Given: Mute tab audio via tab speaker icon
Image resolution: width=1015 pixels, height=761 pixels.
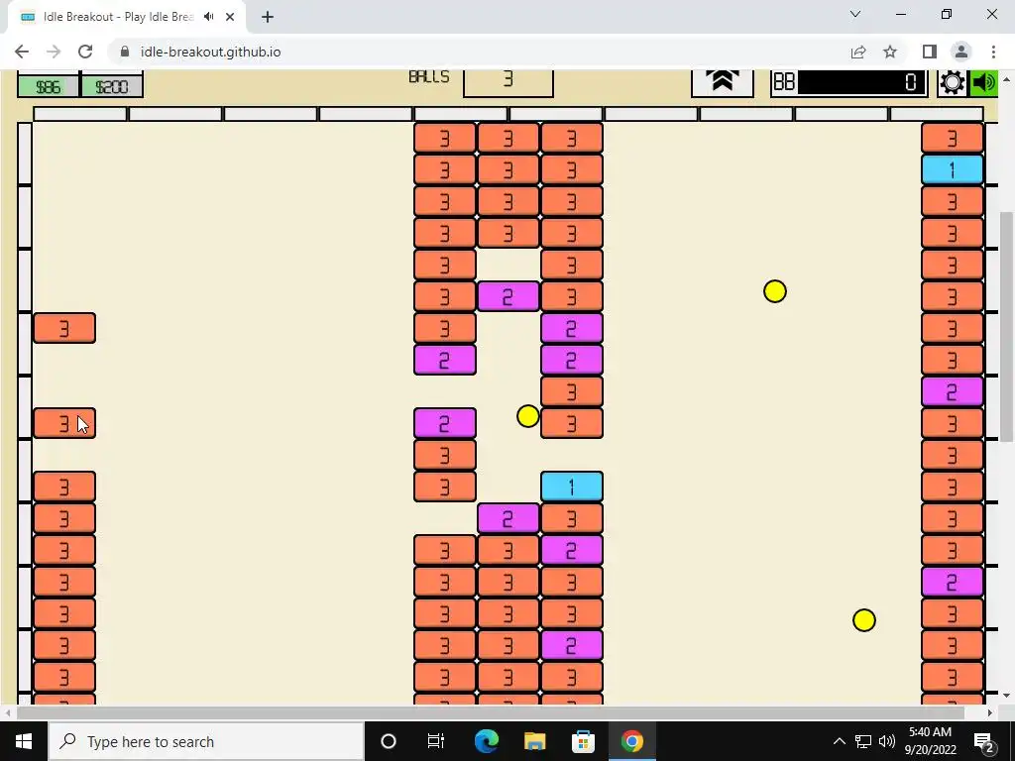Looking at the screenshot, I should 208,17.
